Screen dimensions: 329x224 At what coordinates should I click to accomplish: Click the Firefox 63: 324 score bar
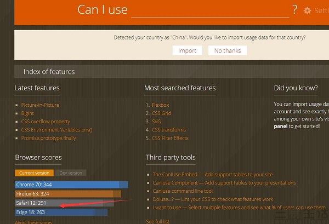point(68,194)
